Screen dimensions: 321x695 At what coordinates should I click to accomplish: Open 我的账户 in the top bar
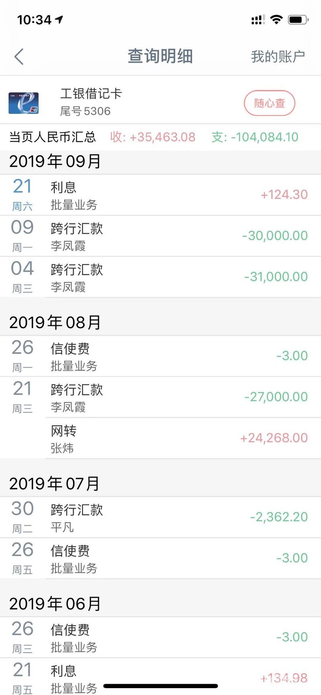coord(278,57)
